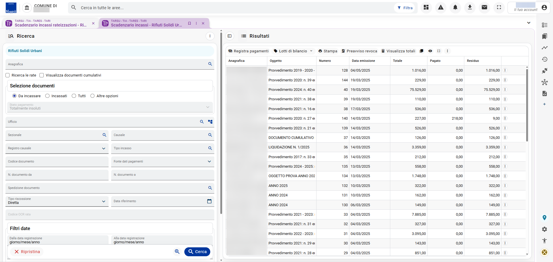This screenshot has width=553, height=262.
Task: Open Ufficio tree structure icon
Action: [x=210, y=122]
